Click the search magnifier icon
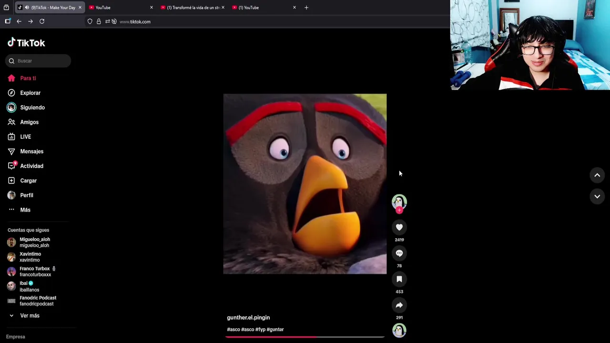The height and width of the screenshot is (343, 610). [11, 61]
